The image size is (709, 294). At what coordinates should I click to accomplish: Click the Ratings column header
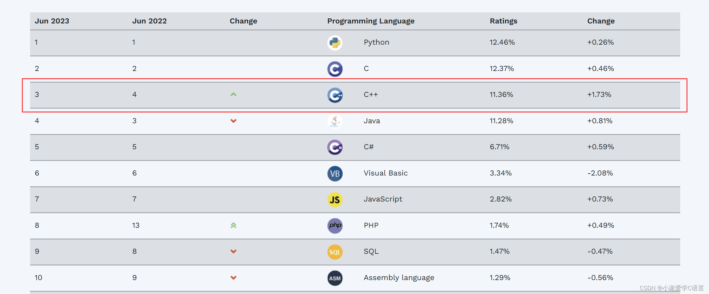[503, 21]
